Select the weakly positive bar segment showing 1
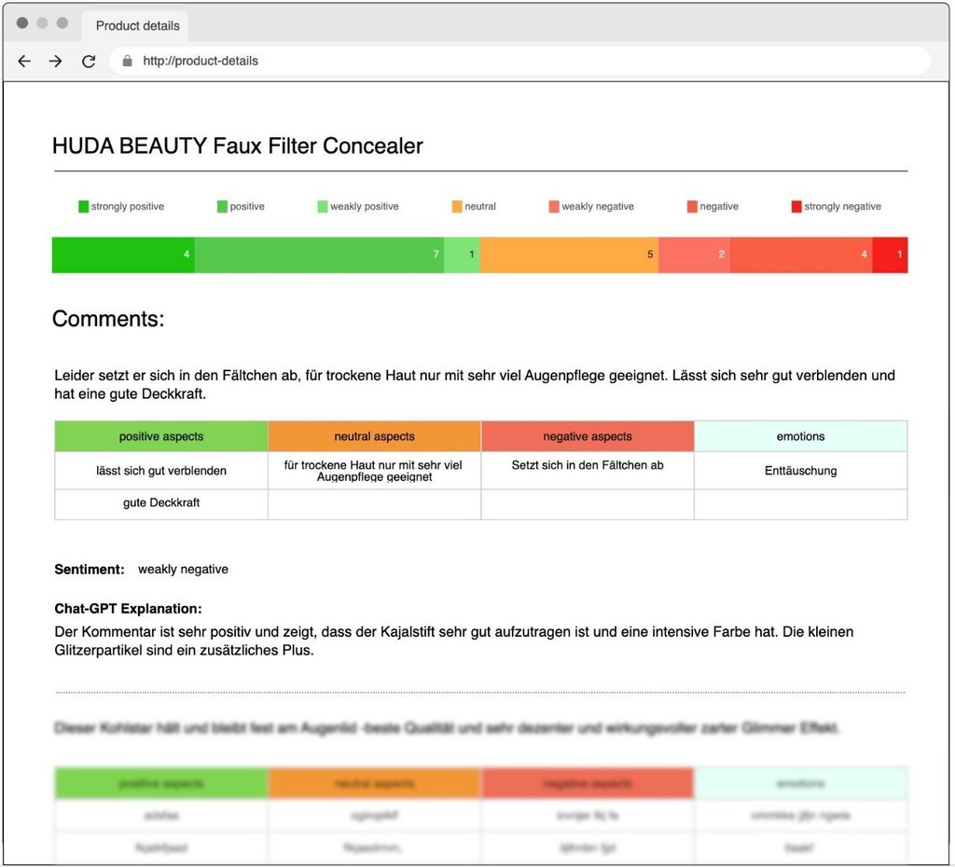 pyautogui.click(x=462, y=255)
